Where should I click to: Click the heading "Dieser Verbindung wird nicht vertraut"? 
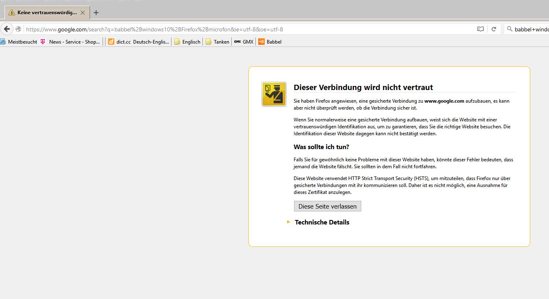pyautogui.click(x=363, y=87)
